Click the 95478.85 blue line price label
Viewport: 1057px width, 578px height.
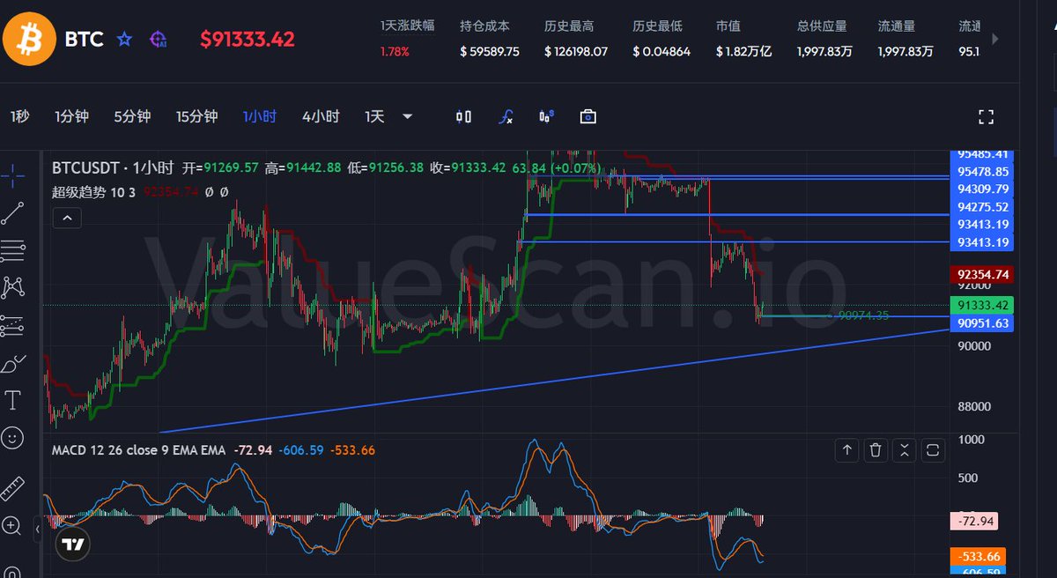[x=981, y=171]
